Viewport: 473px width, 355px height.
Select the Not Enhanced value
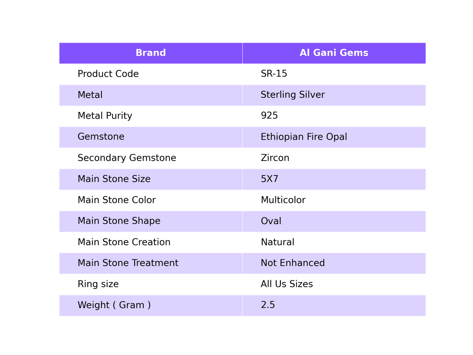(x=293, y=263)
